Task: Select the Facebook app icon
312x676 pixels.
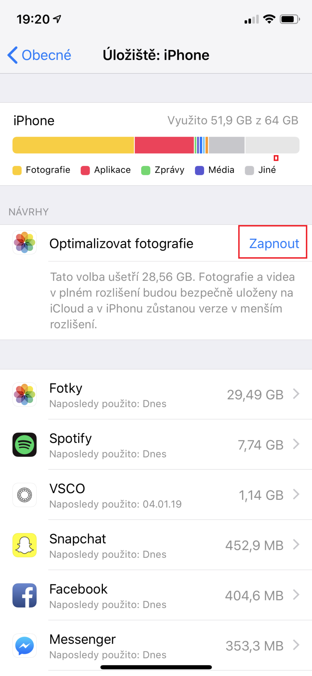Action: (x=24, y=595)
